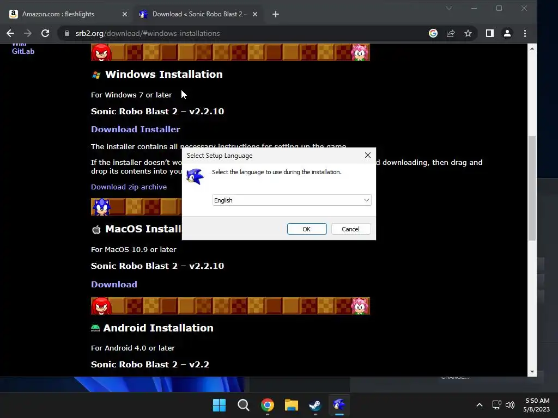View site information via the lock icon
This screenshot has width=558, height=418.
pyautogui.click(x=67, y=33)
